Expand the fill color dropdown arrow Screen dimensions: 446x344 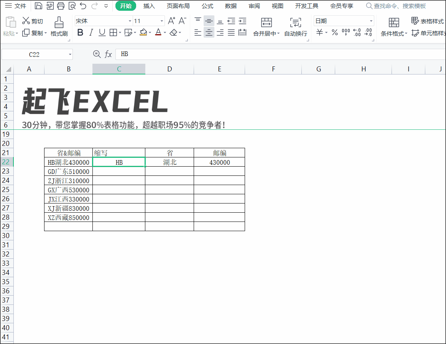pos(150,33)
